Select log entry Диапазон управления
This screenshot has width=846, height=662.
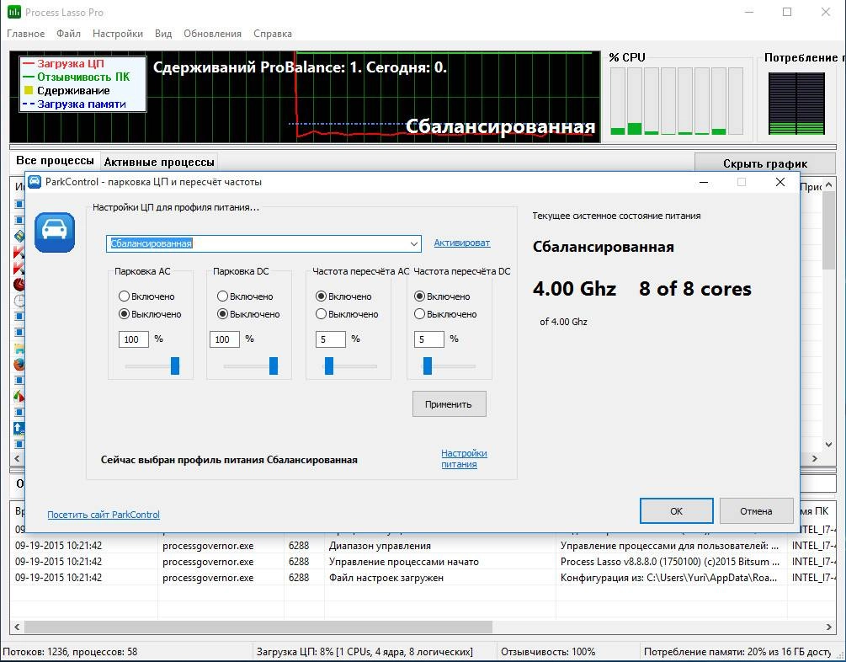[423, 546]
